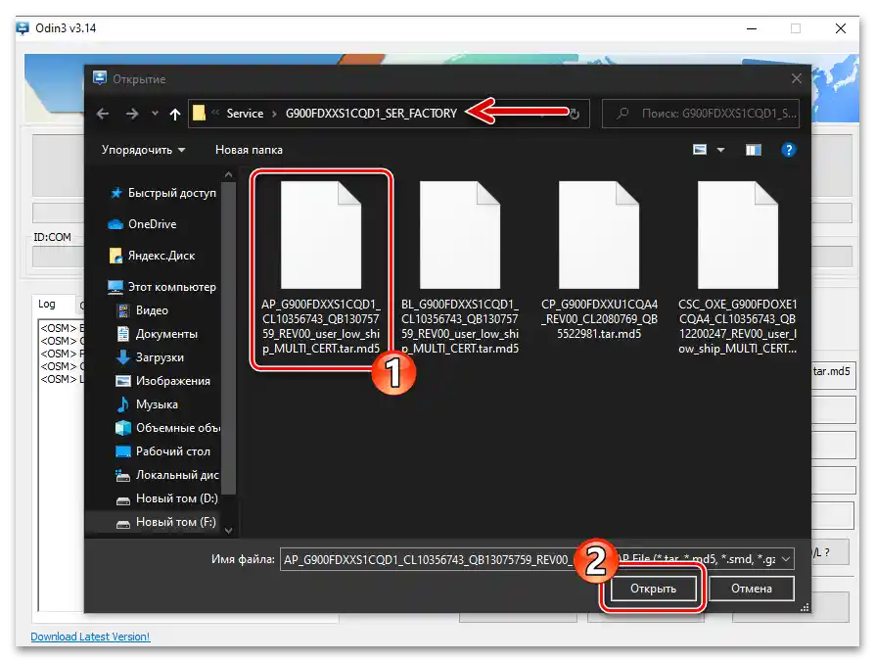The height and width of the screenshot is (662, 875).
Task: Close the Открытие dialog
Action: tap(797, 79)
